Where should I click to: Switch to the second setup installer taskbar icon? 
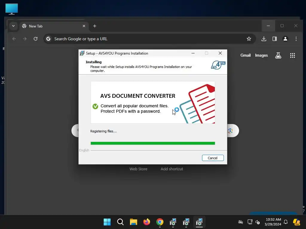click(186, 222)
